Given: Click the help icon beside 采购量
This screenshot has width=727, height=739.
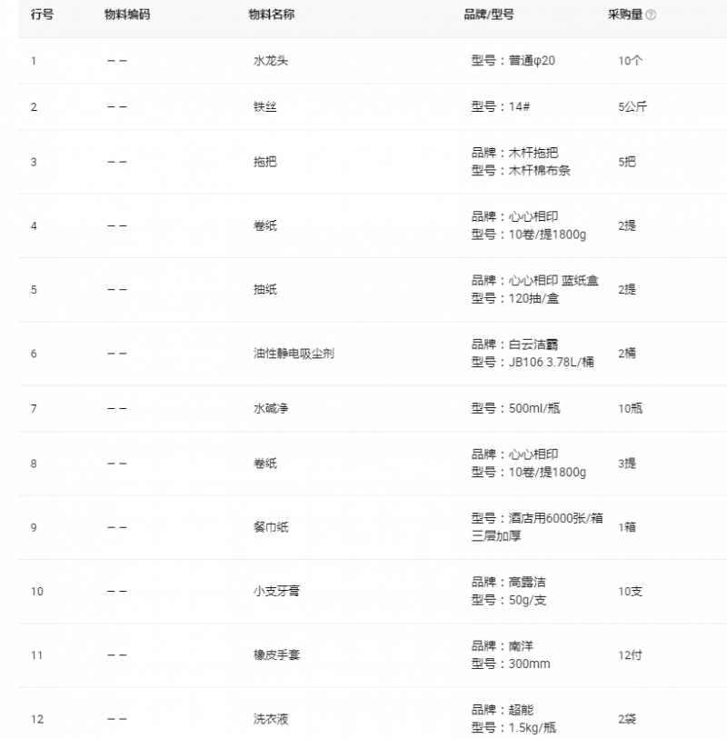Looking at the screenshot, I should pyautogui.click(x=651, y=15).
